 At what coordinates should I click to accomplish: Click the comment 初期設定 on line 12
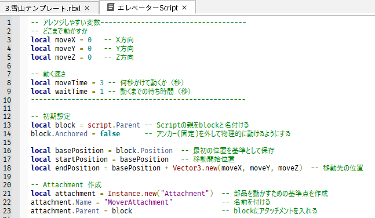click(x=57, y=117)
